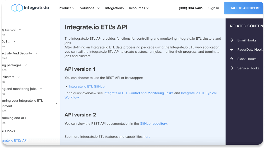Open the Product dropdown menu

[66, 8]
